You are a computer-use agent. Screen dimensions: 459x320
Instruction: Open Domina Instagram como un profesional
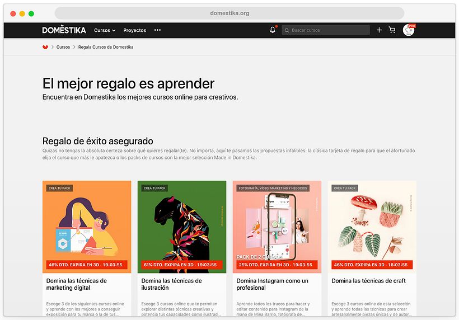(x=272, y=284)
